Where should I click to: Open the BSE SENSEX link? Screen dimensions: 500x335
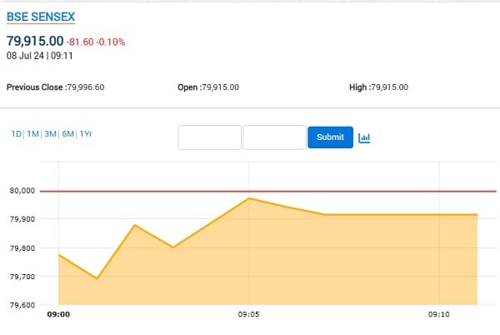[x=41, y=17]
